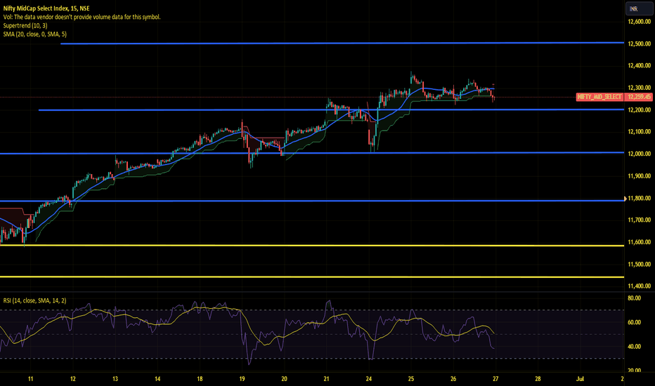Click the 12,300.00 price axis label
Viewport: 655px width, 386px height.
point(639,88)
